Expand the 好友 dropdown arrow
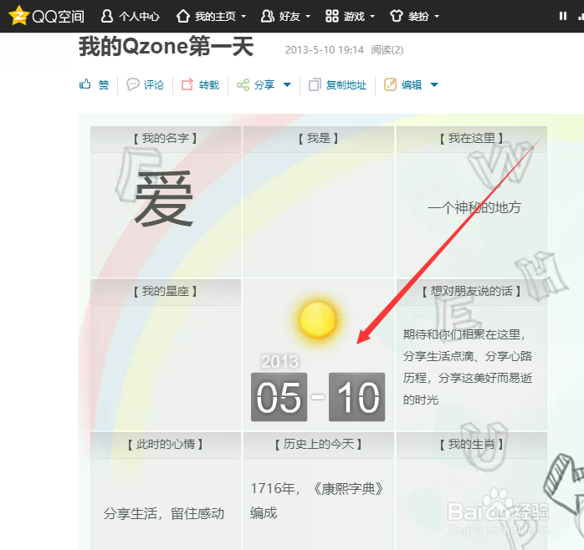This screenshot has width=584, height=550. click(x=308, y=17)
